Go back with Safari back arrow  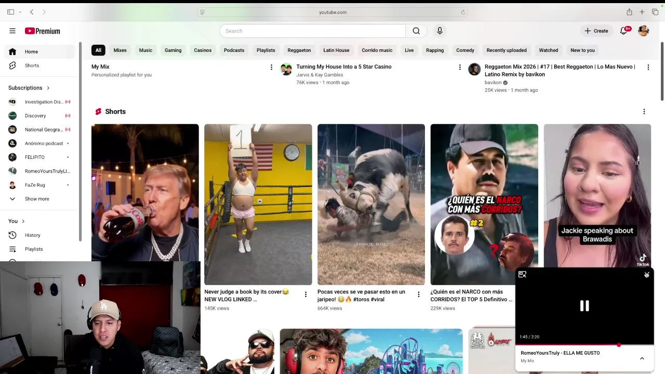coord(32,12)
